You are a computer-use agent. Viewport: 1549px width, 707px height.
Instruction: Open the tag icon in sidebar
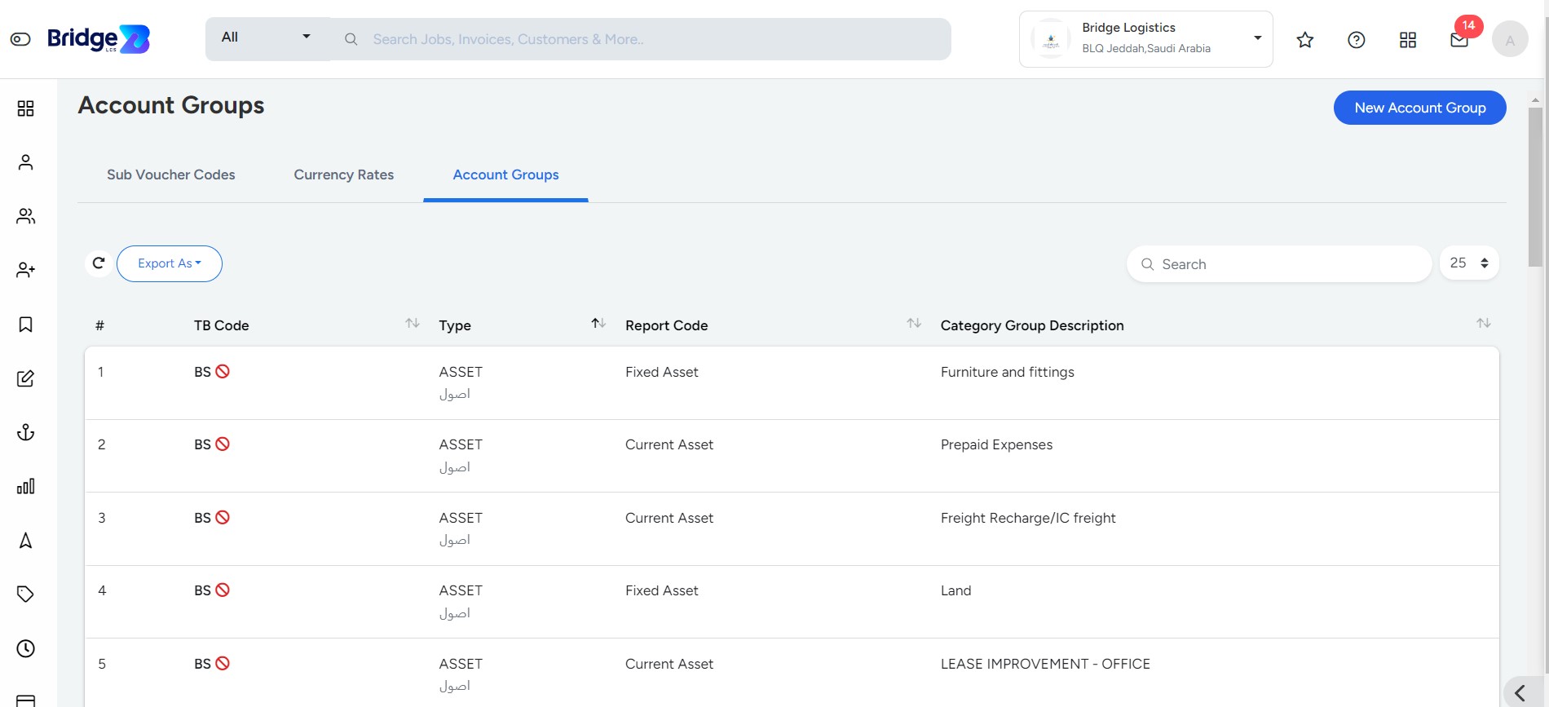coord(25,594)
